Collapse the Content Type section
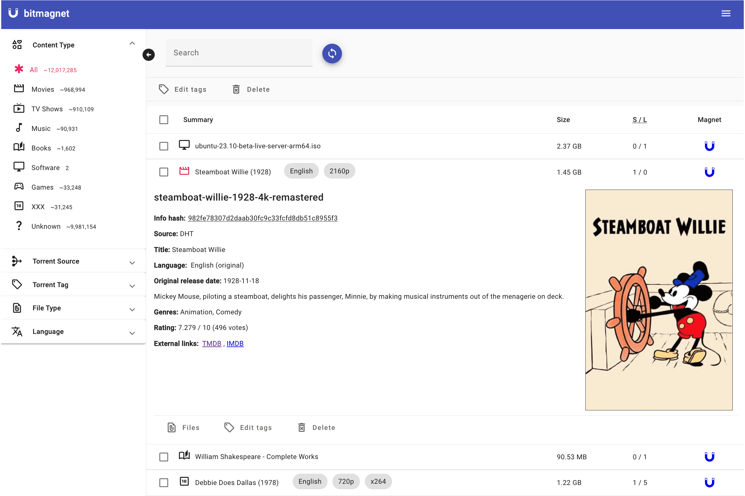Screen dimensions: 745x496 [x=132, y=44]
